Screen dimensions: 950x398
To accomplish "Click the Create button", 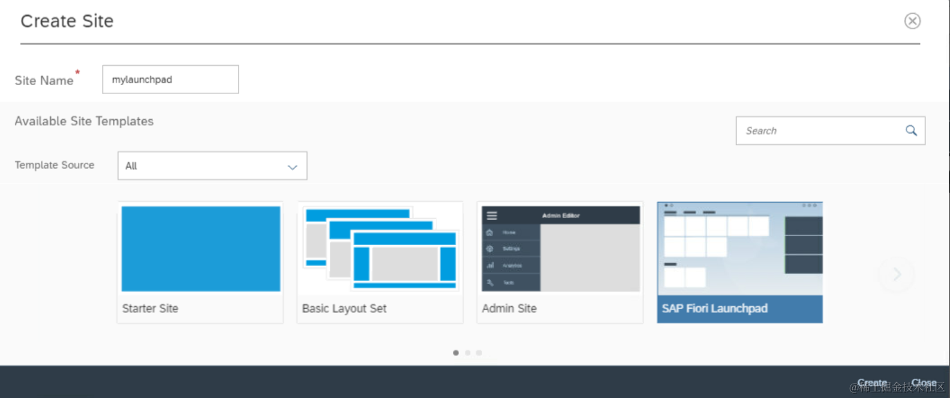I will [872, 382].
